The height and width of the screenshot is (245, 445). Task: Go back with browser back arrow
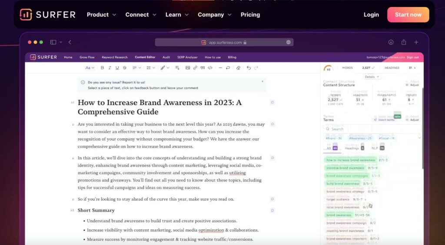coord(70,42)
